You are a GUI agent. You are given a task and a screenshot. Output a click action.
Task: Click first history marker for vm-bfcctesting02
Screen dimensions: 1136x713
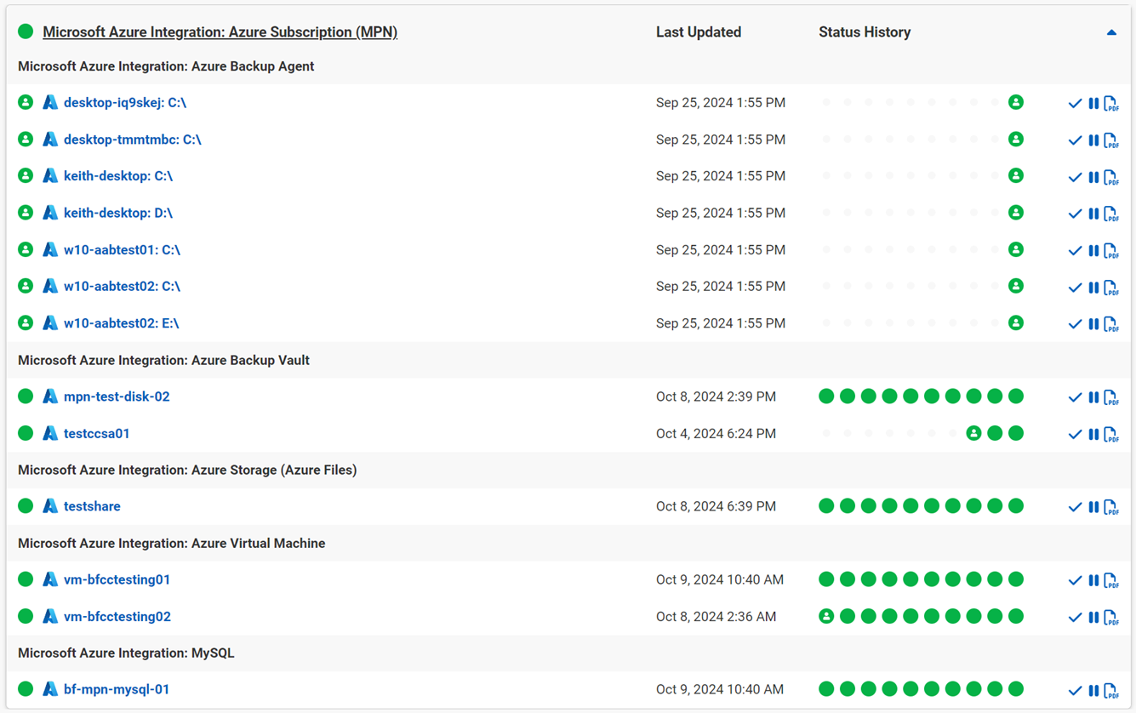[825, 616]
